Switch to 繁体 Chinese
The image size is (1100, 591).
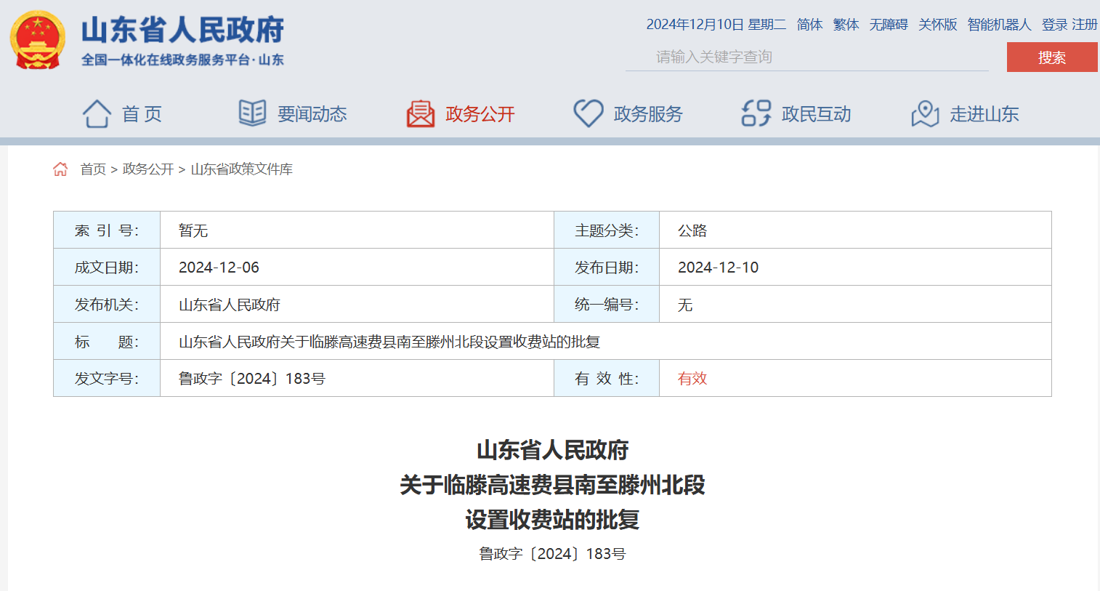[x=846, y=25]
